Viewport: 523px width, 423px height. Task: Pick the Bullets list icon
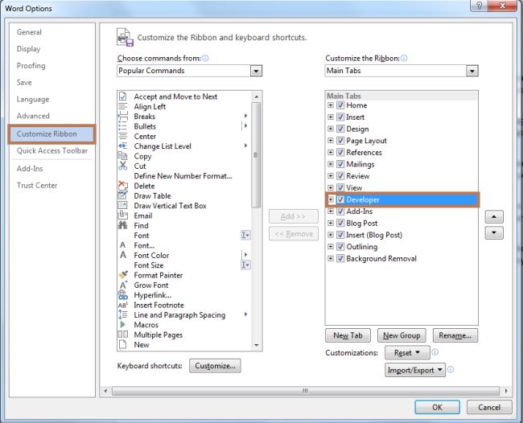[123, 126]
